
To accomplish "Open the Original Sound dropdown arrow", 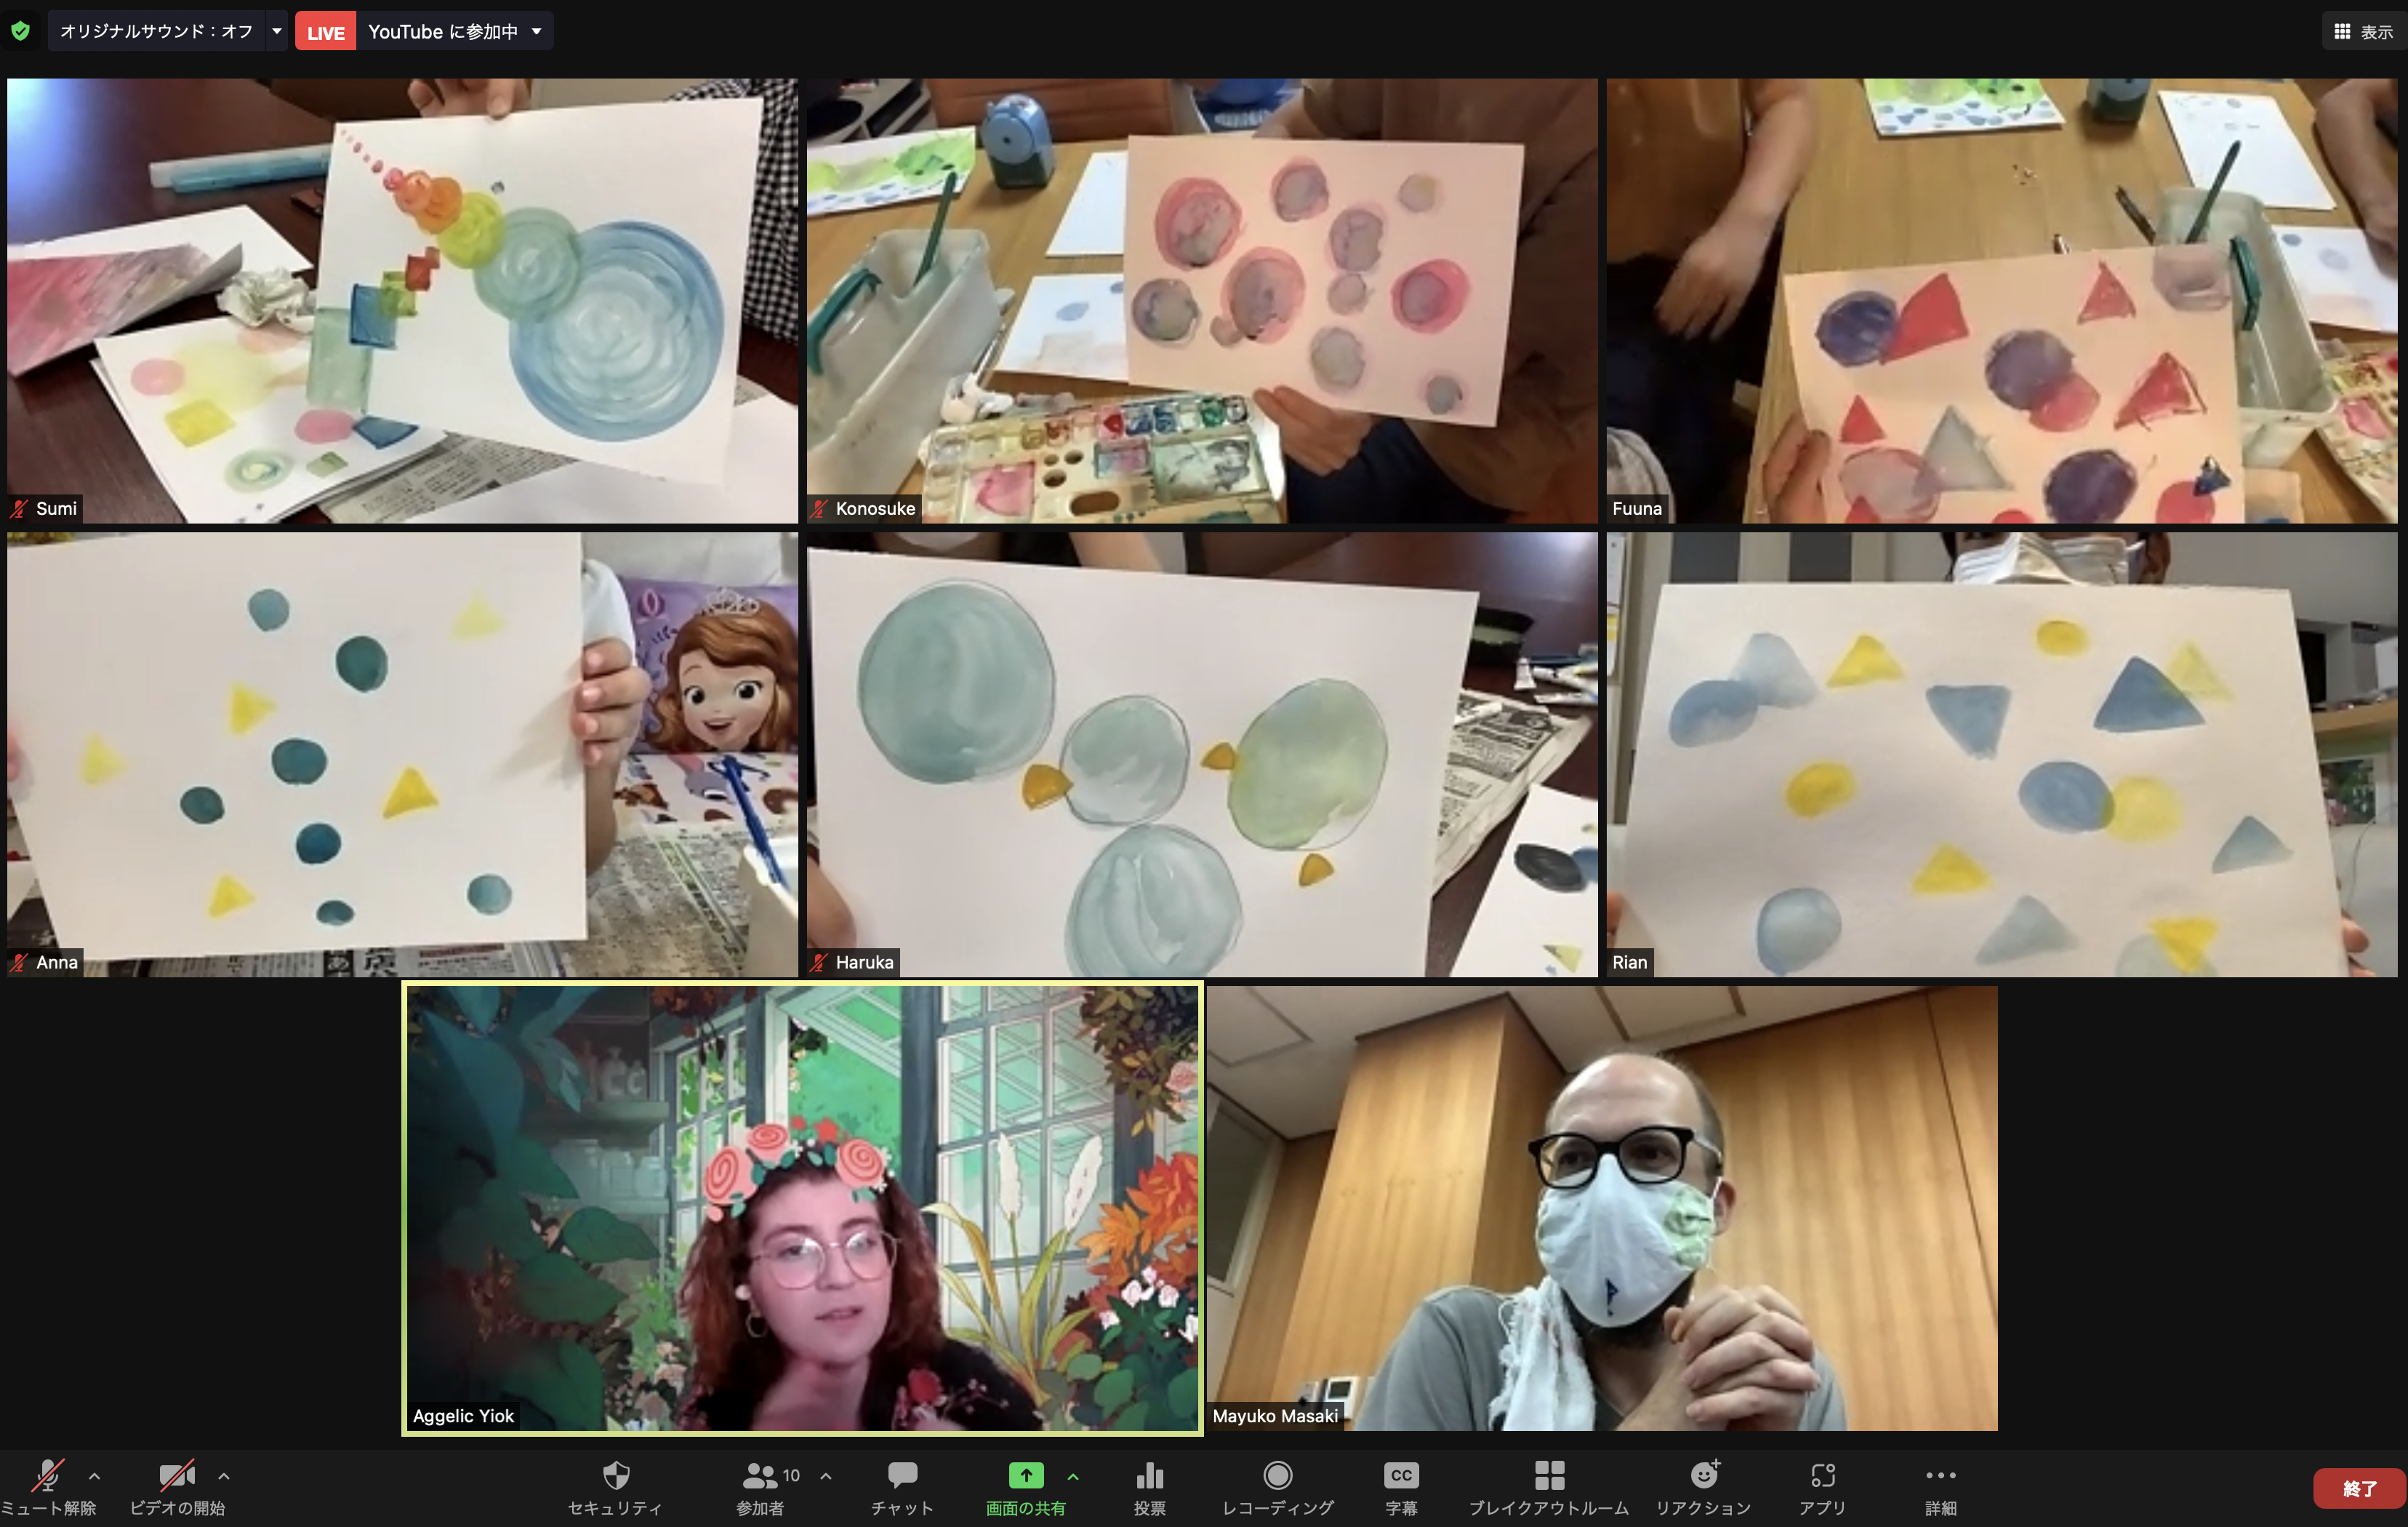I will coord(277,31).
